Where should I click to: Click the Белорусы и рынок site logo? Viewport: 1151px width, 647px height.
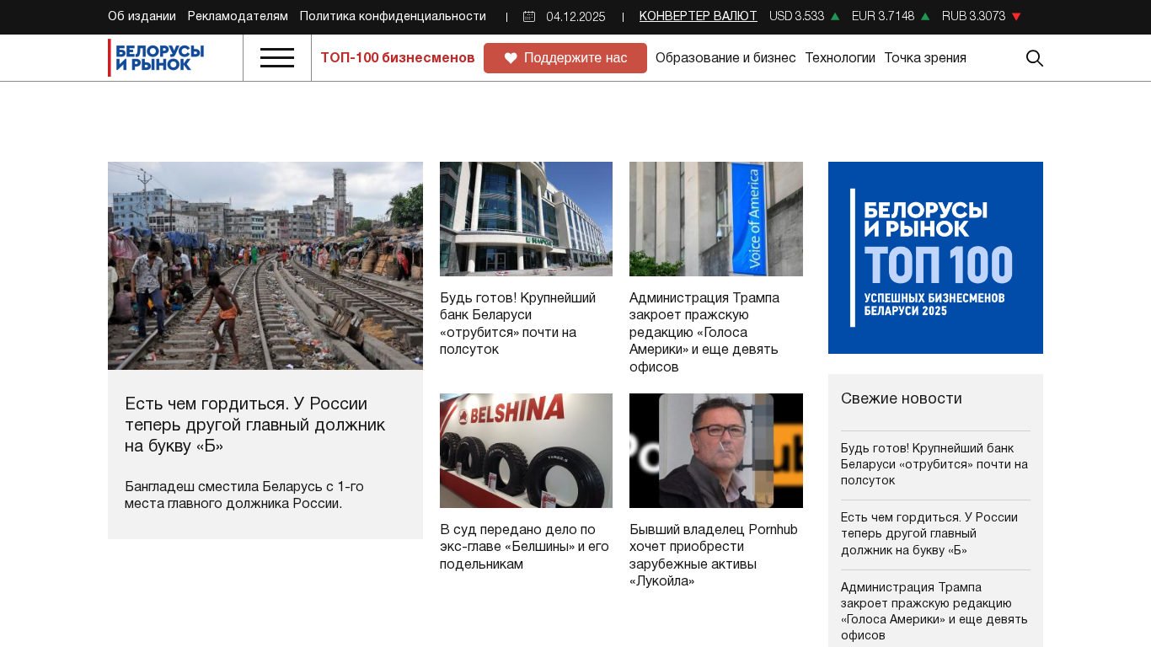(157, 58)
